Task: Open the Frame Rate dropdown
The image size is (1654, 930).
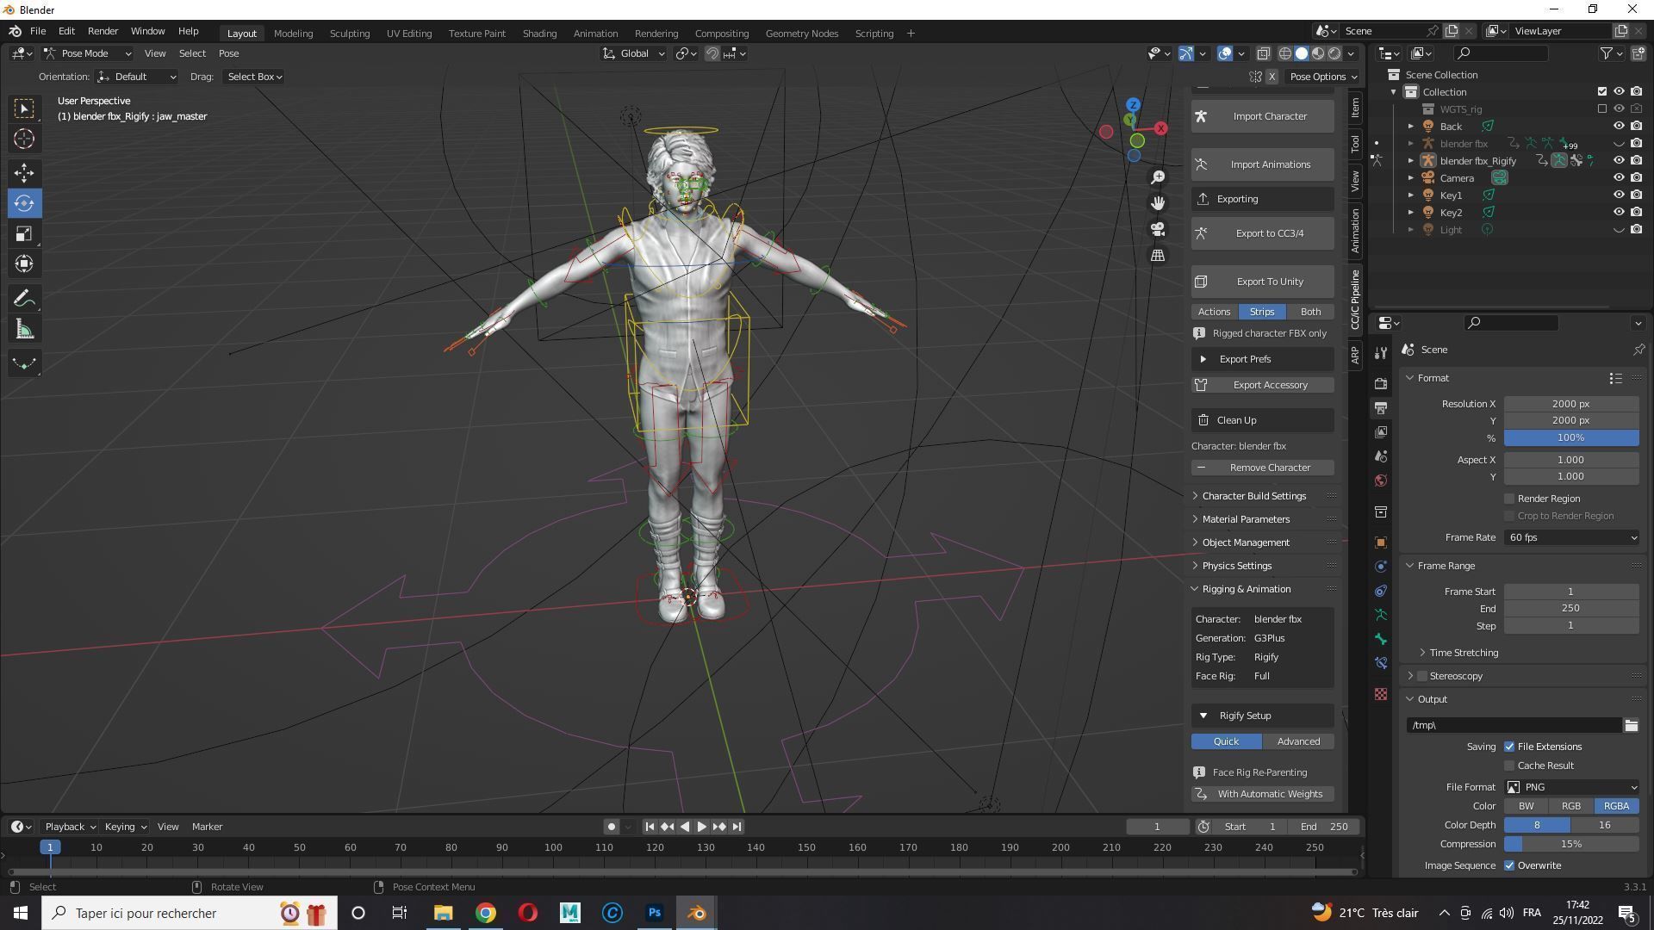Action: tap(1571, 537)
